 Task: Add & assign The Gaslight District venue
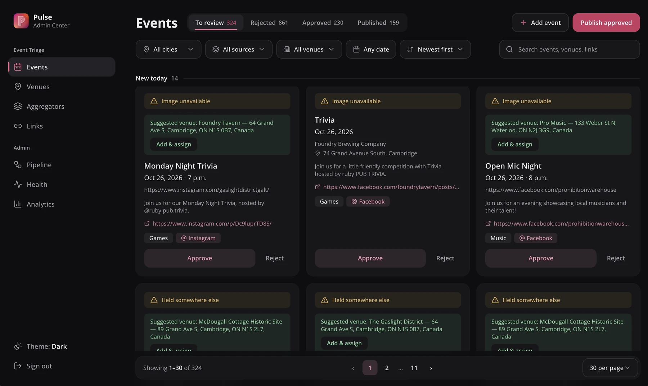point(344,343)
